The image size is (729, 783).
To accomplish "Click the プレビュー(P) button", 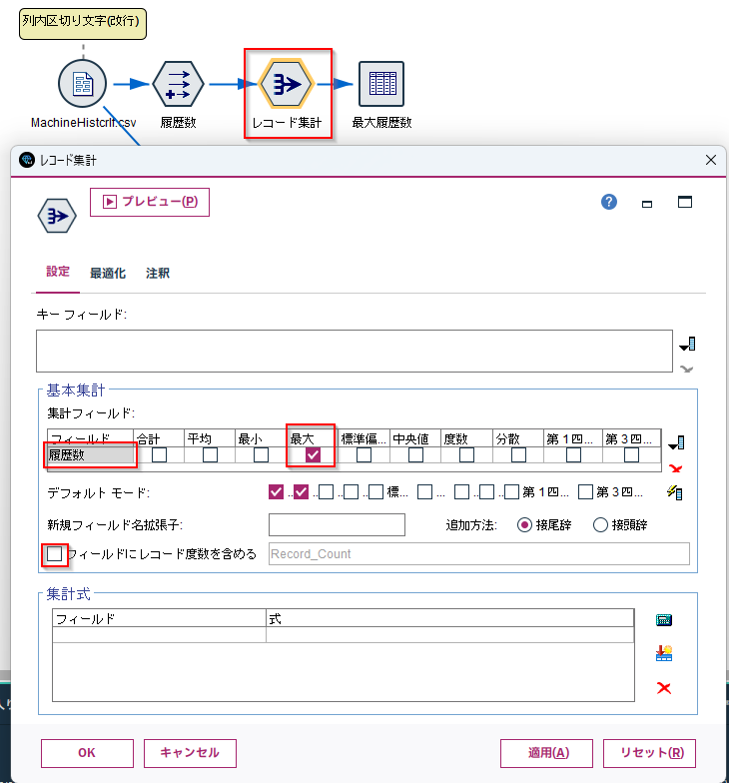I will [150, 202].
